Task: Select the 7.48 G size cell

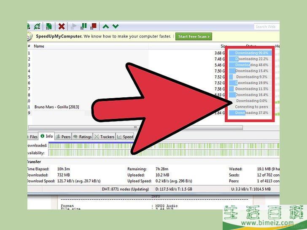Action: (219, 59)
